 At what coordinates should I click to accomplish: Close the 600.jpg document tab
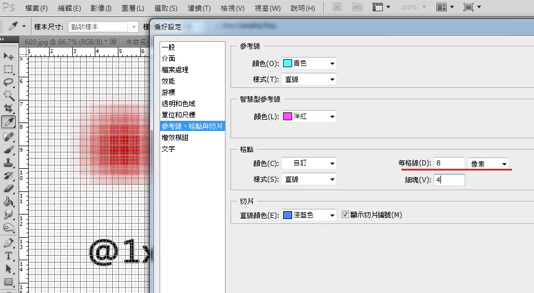(113, 42)
